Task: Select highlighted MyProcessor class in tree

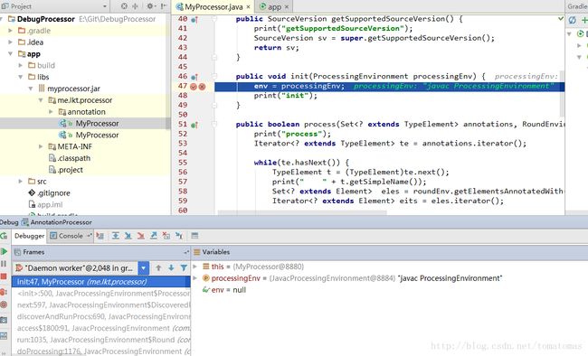Action: pyautogui.click(x=85, y=124)
